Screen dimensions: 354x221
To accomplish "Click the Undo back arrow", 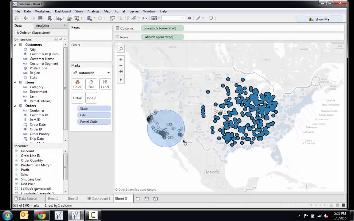I will 26,18.
